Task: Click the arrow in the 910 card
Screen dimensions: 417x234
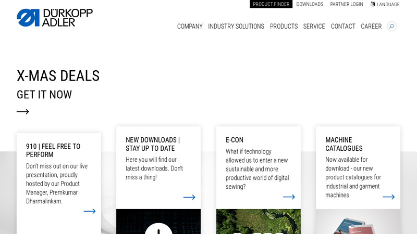Action: (90, 211)
